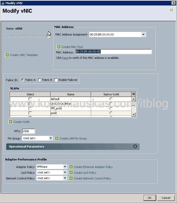Click the Modify vNIC title bar app icon
This screenshot has width=177, height=203.
[x=3, y=3]
